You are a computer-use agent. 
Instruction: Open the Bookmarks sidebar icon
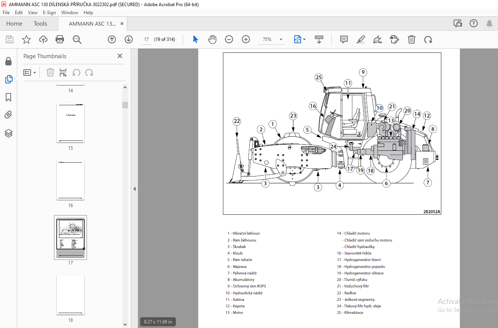(x=8, y=97)
